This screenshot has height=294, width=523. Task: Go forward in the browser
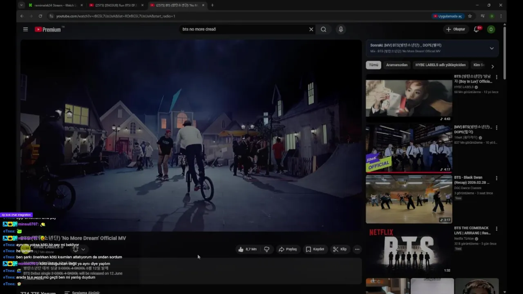click(31, 16)
